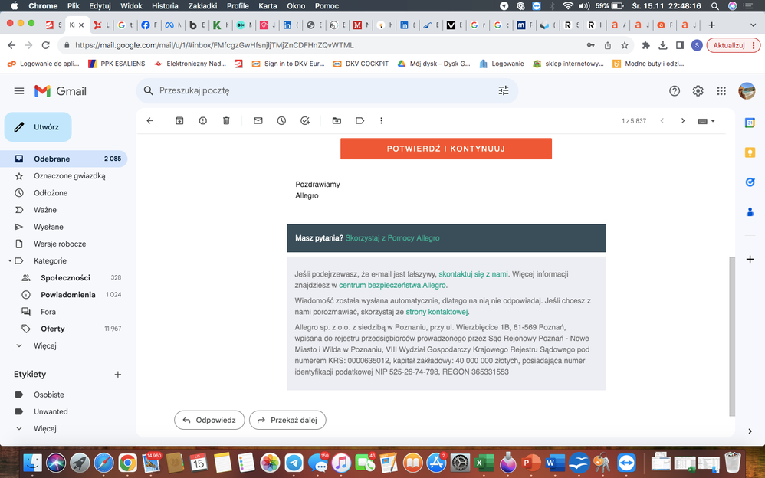Click the email vertical scrollbar

click(x=731, y=336)
